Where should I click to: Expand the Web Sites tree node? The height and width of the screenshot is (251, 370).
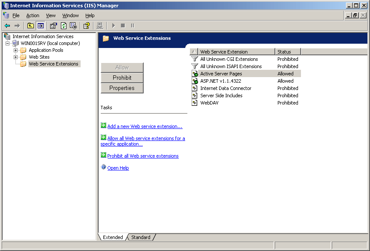pyautogui.click(x=16, y=57)
